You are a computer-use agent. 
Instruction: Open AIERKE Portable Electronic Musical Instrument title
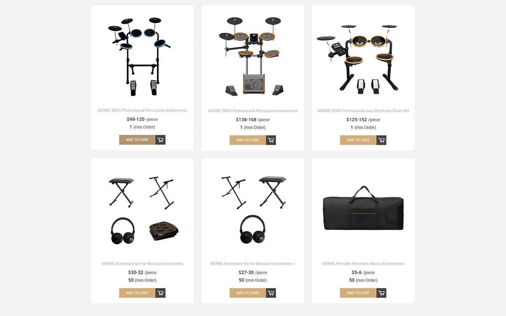point(363,264)
